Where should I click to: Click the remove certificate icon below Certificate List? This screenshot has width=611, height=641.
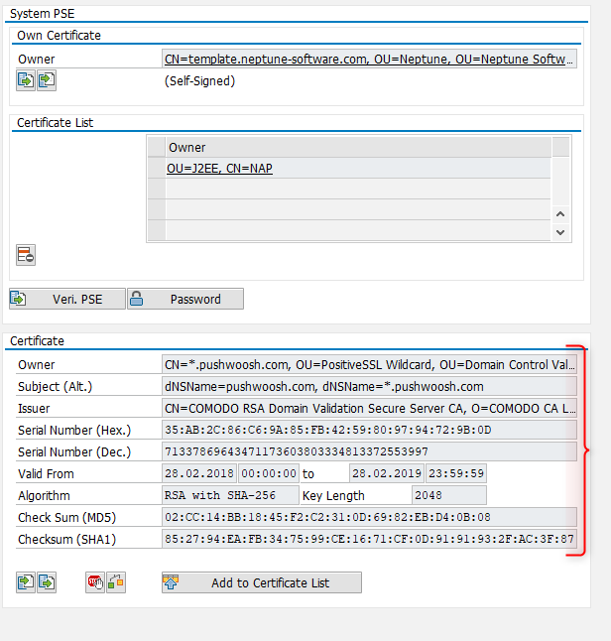pyautogui.click(x=26, y=256)
